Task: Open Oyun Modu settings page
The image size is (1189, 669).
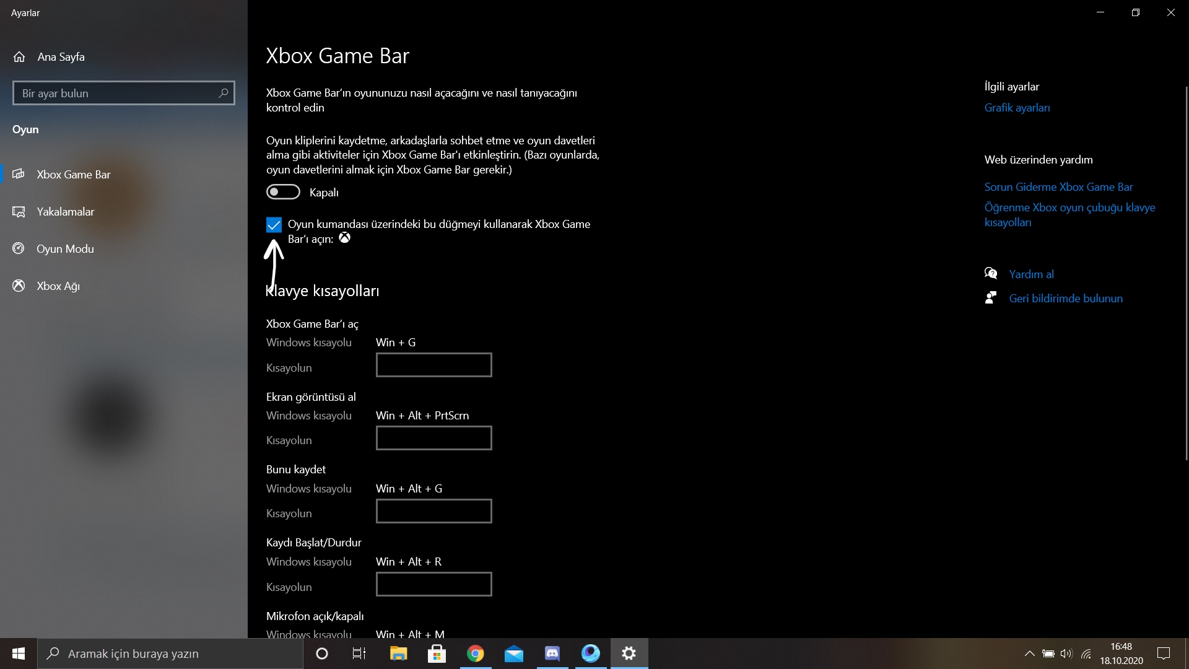Action: 124,248
